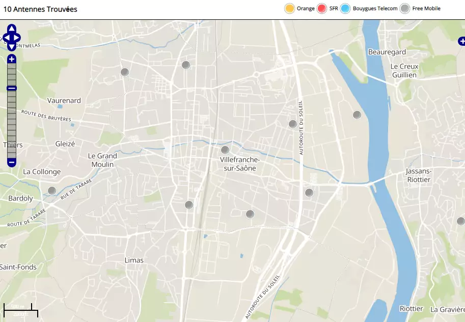Pan the map down with the arrow

coord(12,47)
